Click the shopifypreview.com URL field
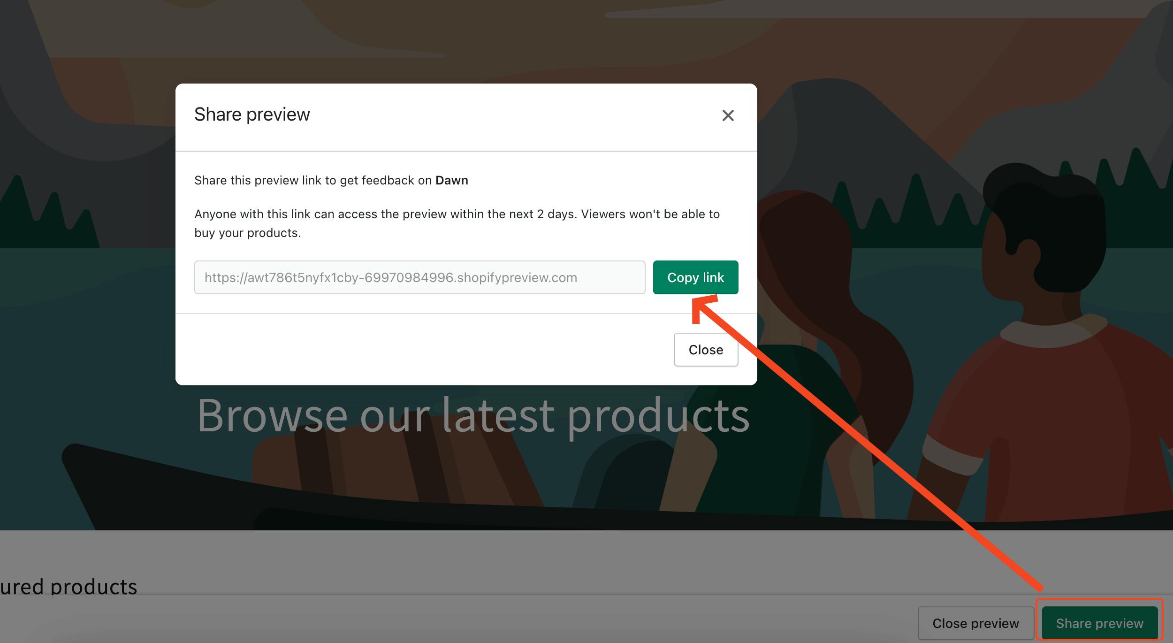 pos(419,277)
